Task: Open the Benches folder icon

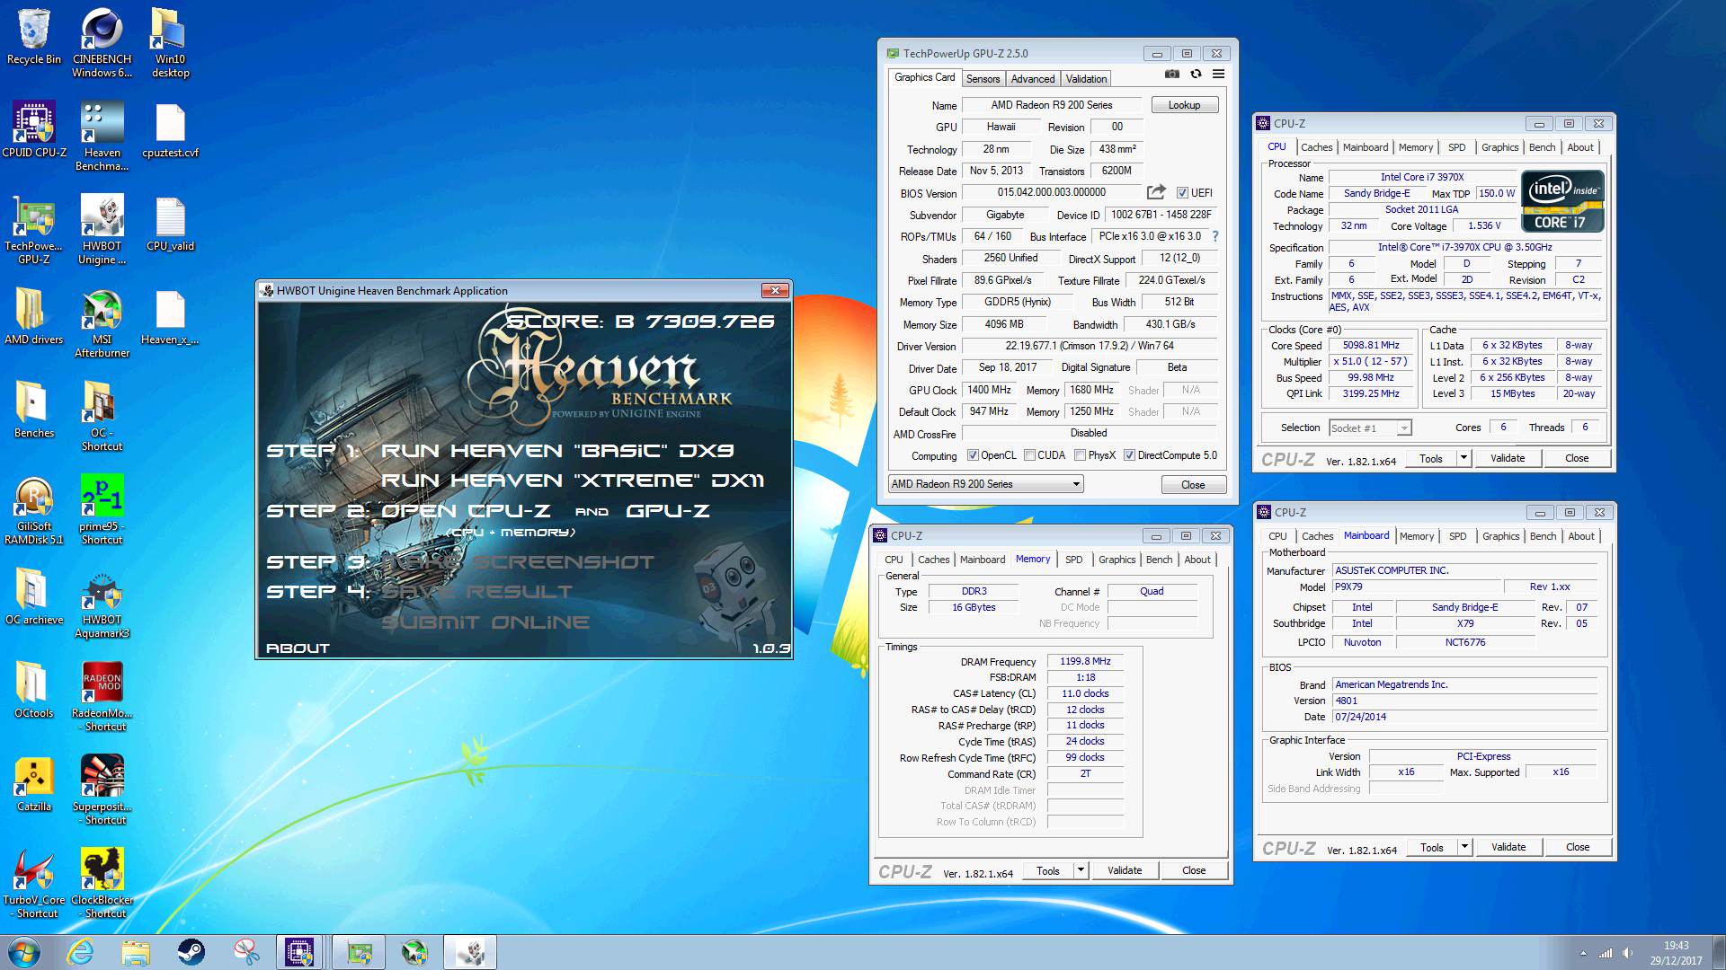Action: [34, 410]
